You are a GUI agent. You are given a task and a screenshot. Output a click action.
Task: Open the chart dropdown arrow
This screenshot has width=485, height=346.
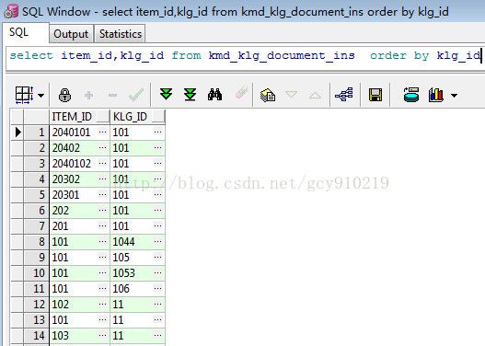(x=454, y=95)
